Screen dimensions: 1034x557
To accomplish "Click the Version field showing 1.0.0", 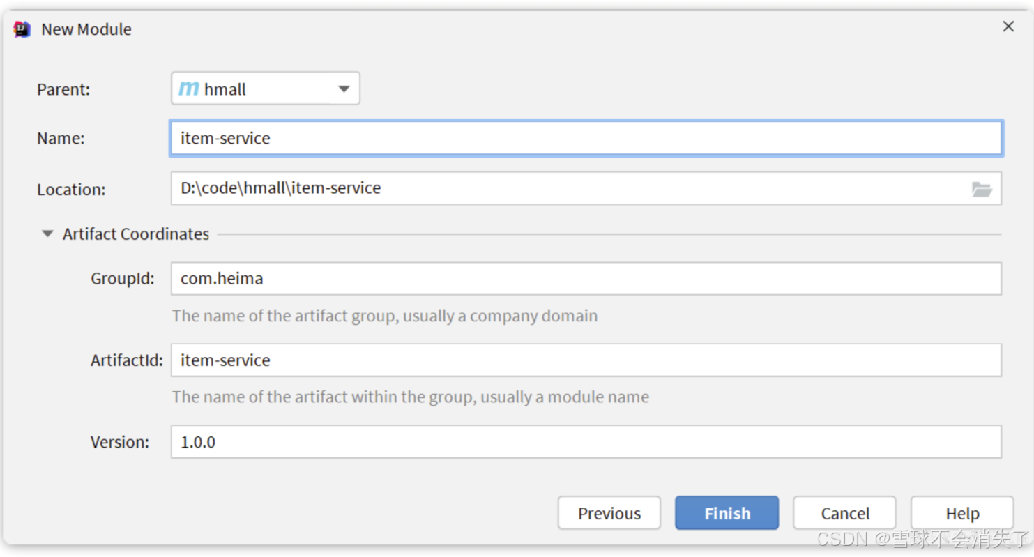I will click(586, 442).
